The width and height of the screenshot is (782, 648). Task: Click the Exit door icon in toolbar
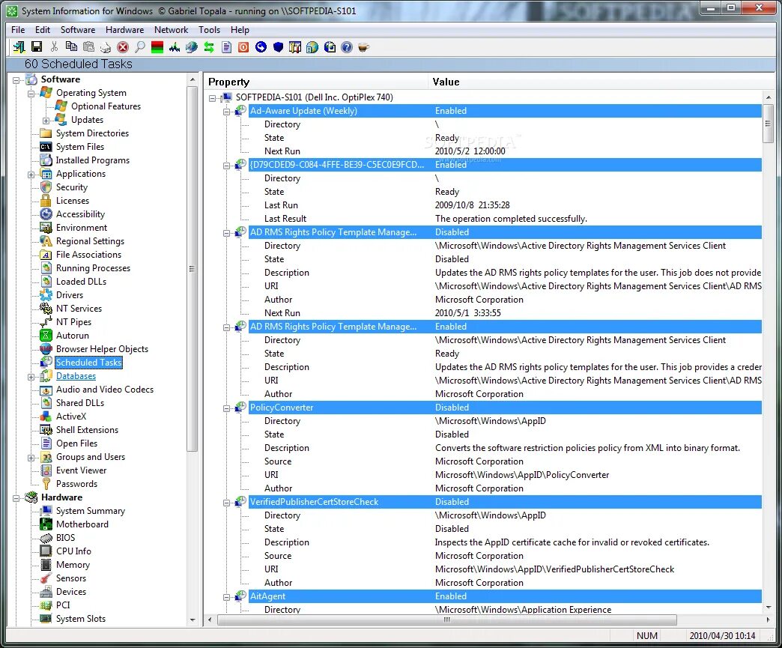(19, 47)
